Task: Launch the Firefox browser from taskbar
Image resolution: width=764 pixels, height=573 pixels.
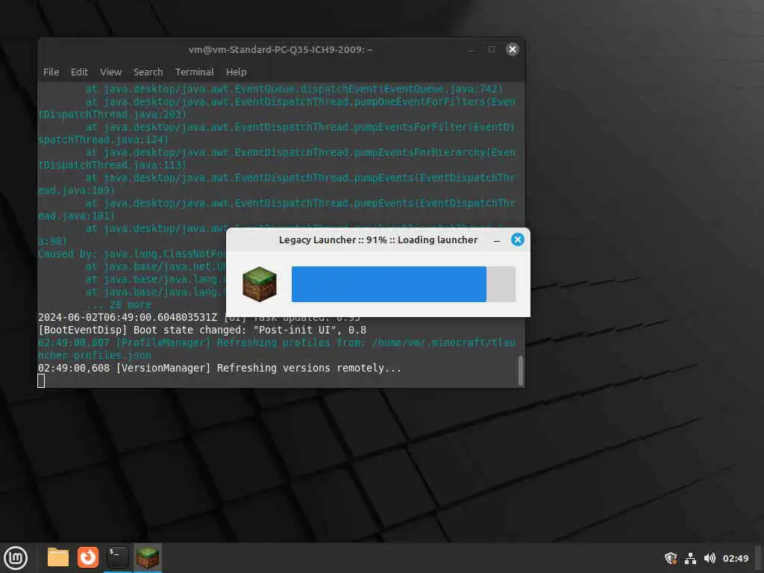Action: click(88, 557)
